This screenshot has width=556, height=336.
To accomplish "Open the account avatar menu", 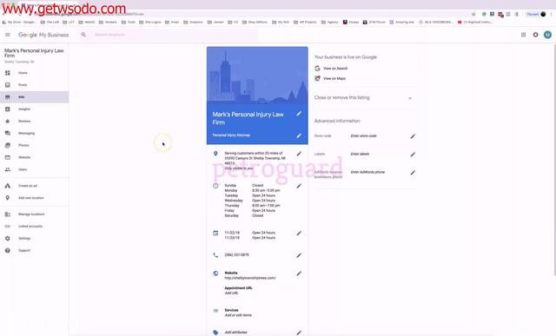I will (547, 35).
